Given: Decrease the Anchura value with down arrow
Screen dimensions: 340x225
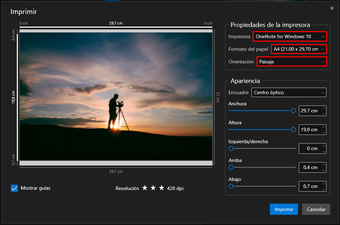Looking at the screenshot, I should click(x=324, y=113).
